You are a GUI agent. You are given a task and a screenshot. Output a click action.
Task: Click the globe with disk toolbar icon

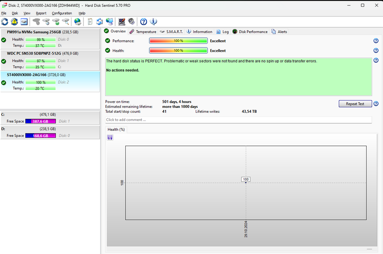[x=77, y=21]
